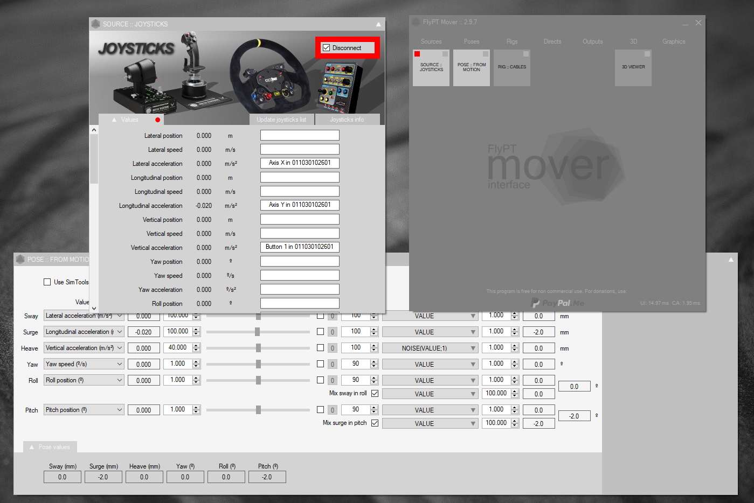Click the Lateral position assignment field
The height and width of the screenshot is (503, 754).
tap(300, 135)
